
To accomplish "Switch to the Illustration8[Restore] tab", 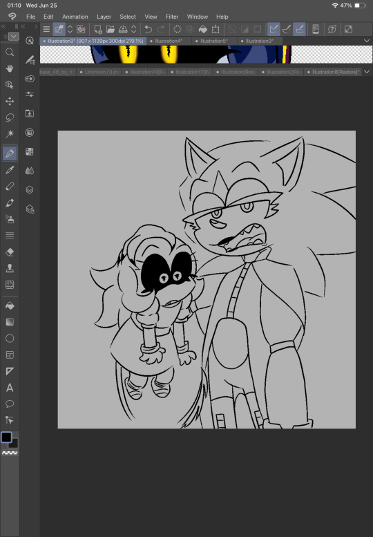I will tap(333, 72).
